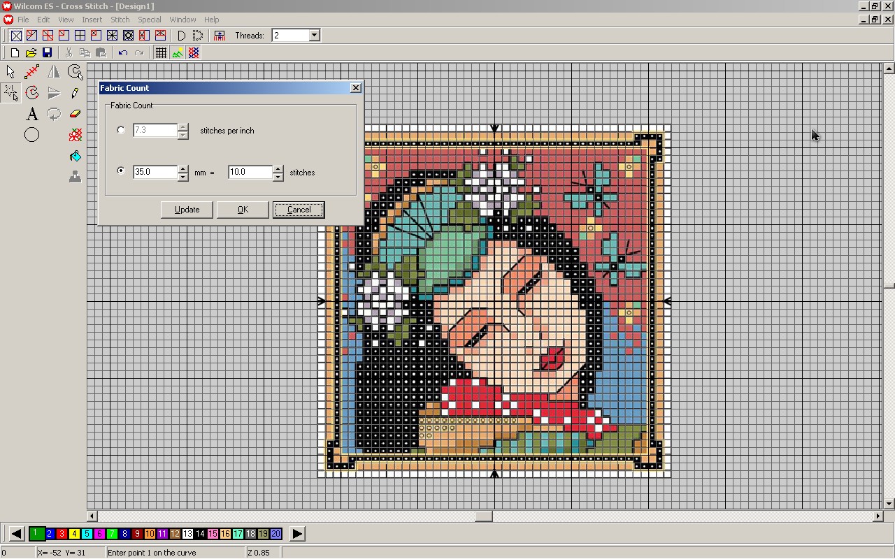Click the 35.0 mm input field
The image size is (895, 559).
coord(155,172)
